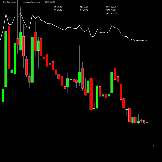Click the high value 'H: 0.36'
The image size is (162, 162).
pyautogui.click(x=84, y=7)
